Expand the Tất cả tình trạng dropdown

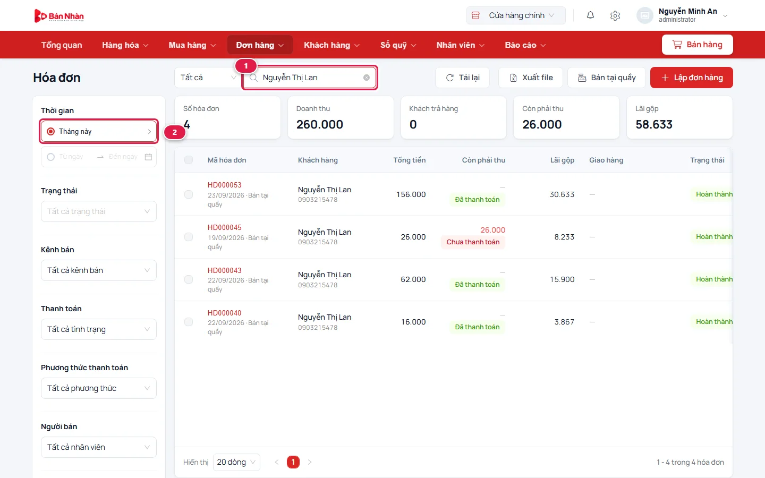coord(99,329)
